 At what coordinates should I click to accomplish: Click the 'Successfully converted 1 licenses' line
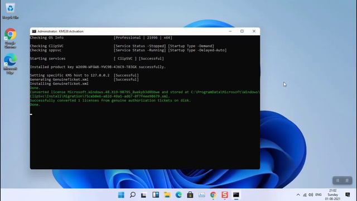point(110,100)
